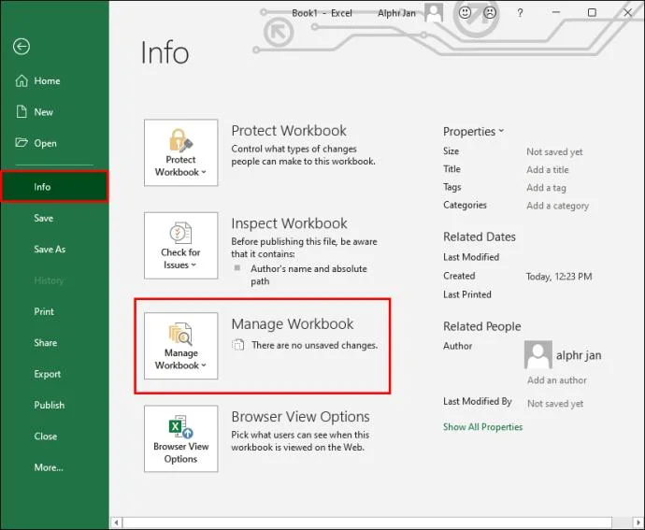The height and width of the screenshot is (530, 645).
Task: Open the Print page
Action: tap(54, 311)
